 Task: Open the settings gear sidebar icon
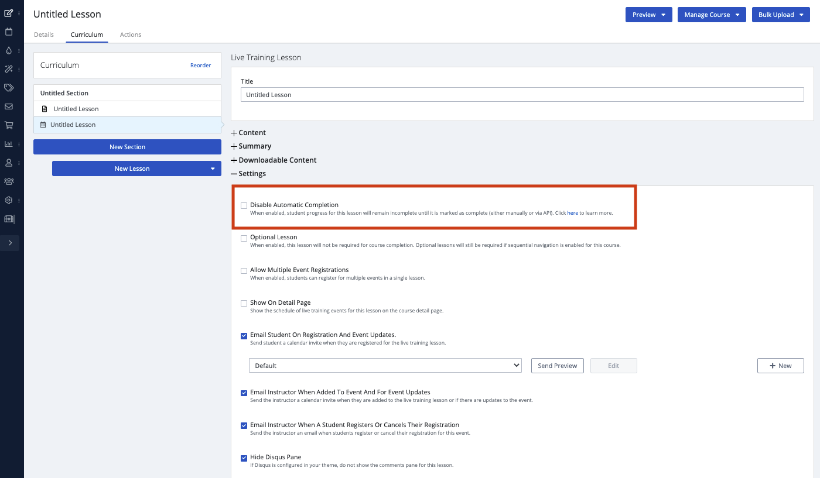(9, 200)
